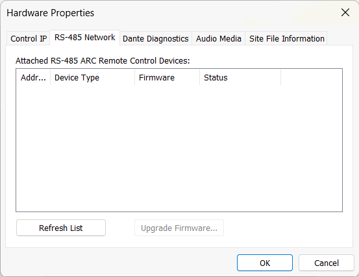Open the Dante Diagnostics tab

point(155,38)
